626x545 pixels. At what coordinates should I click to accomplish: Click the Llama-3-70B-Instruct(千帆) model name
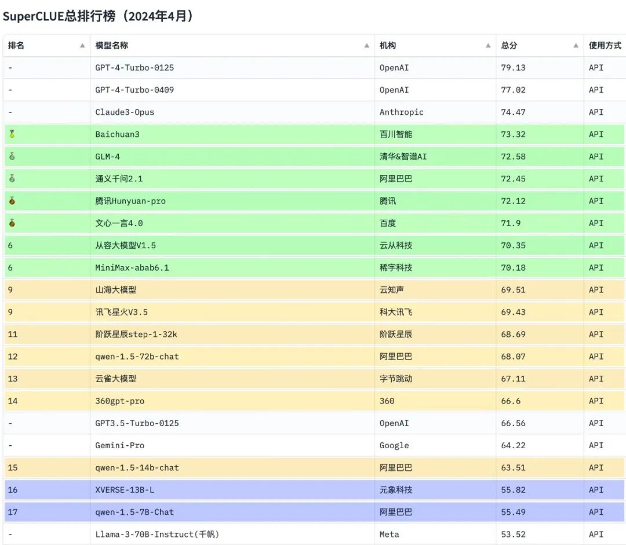[156, 534]
